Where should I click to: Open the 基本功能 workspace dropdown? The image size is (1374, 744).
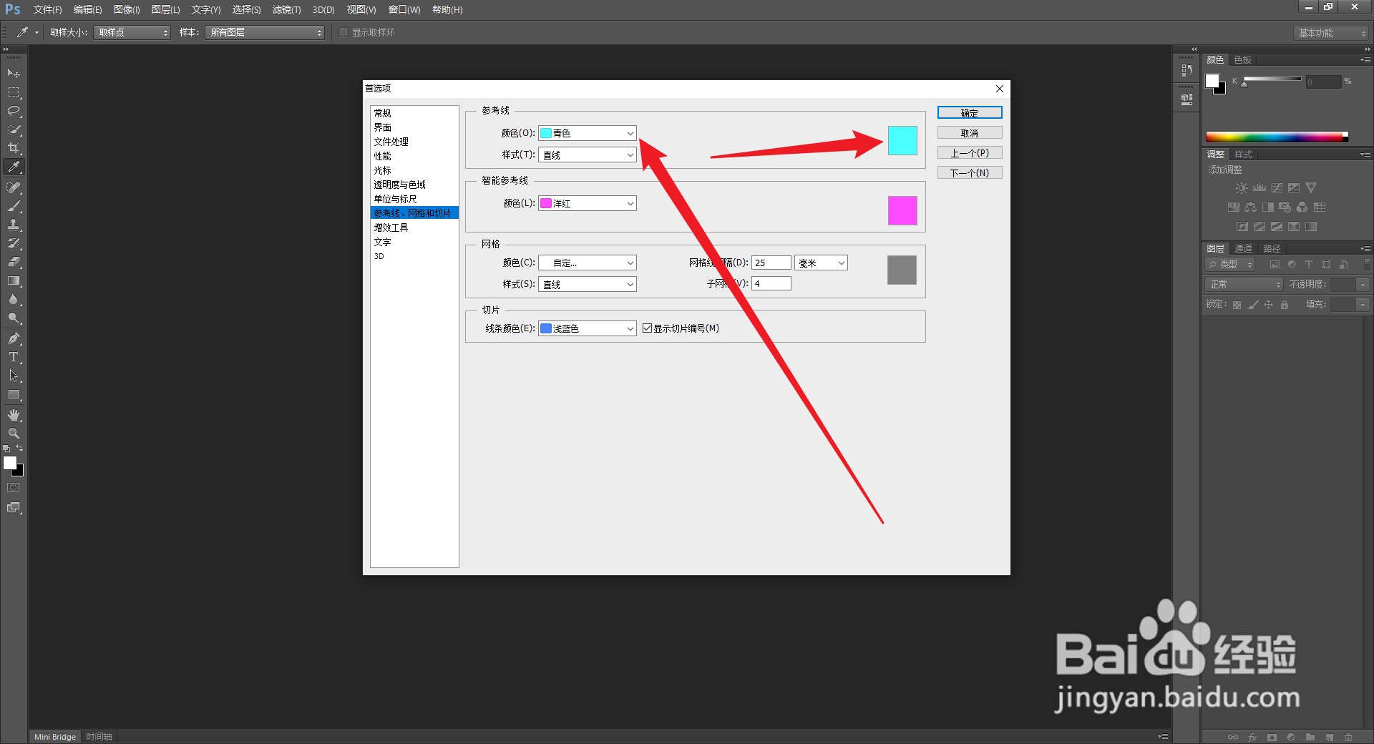(1331, 33)
